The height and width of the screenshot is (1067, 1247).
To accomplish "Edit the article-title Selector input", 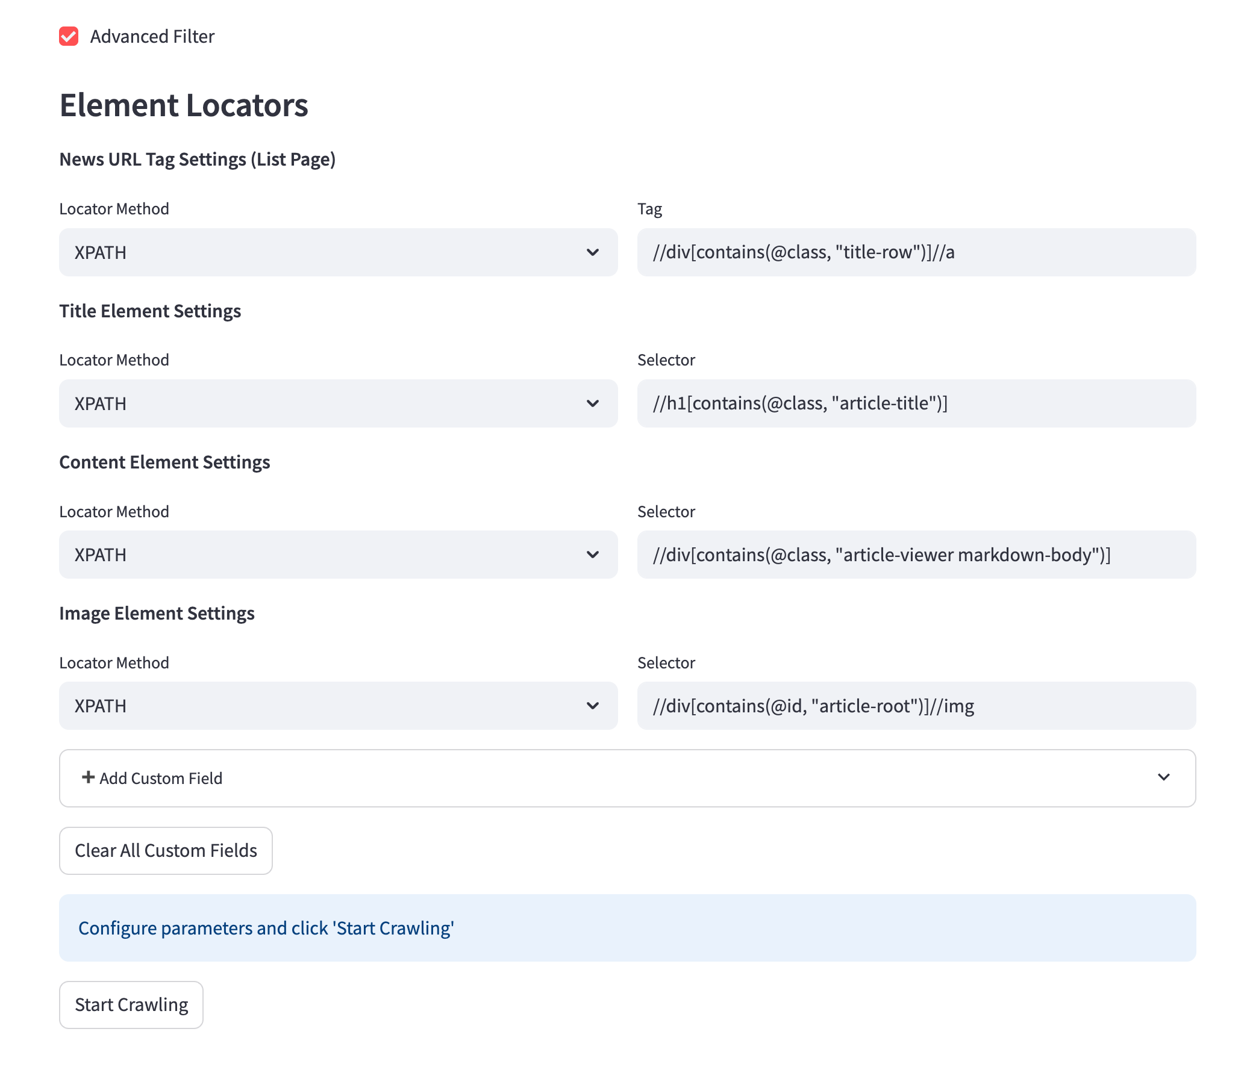I will coord(916,403).
